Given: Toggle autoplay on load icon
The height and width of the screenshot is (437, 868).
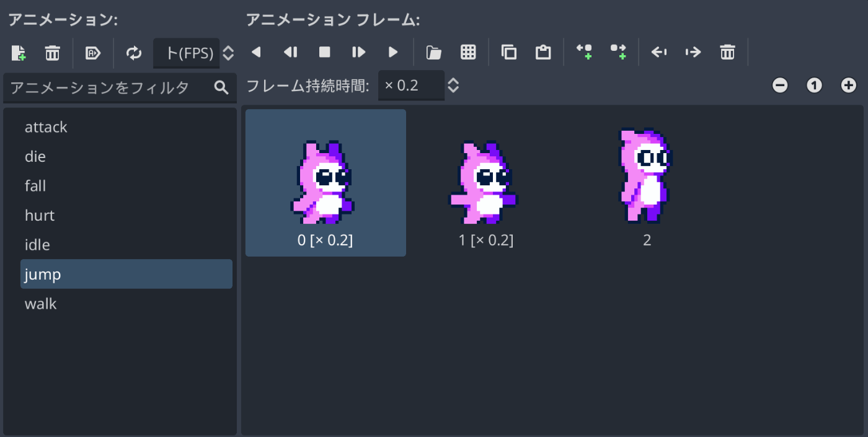Looking at the screenshot, I should pyautogui.click(x=93, y=53).
